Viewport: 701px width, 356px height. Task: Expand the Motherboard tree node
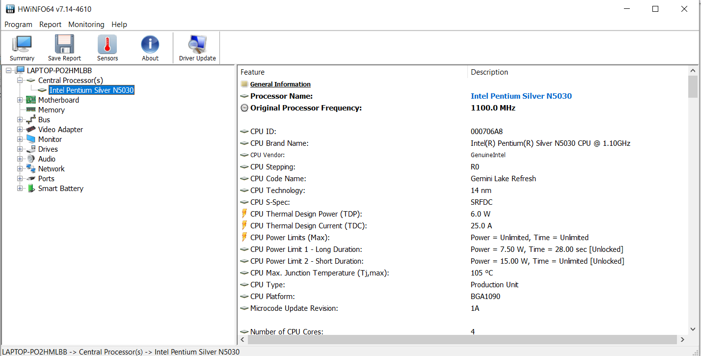point(20,100)
